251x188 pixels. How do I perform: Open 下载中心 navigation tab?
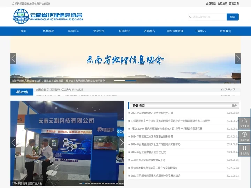tap(200, 31)
